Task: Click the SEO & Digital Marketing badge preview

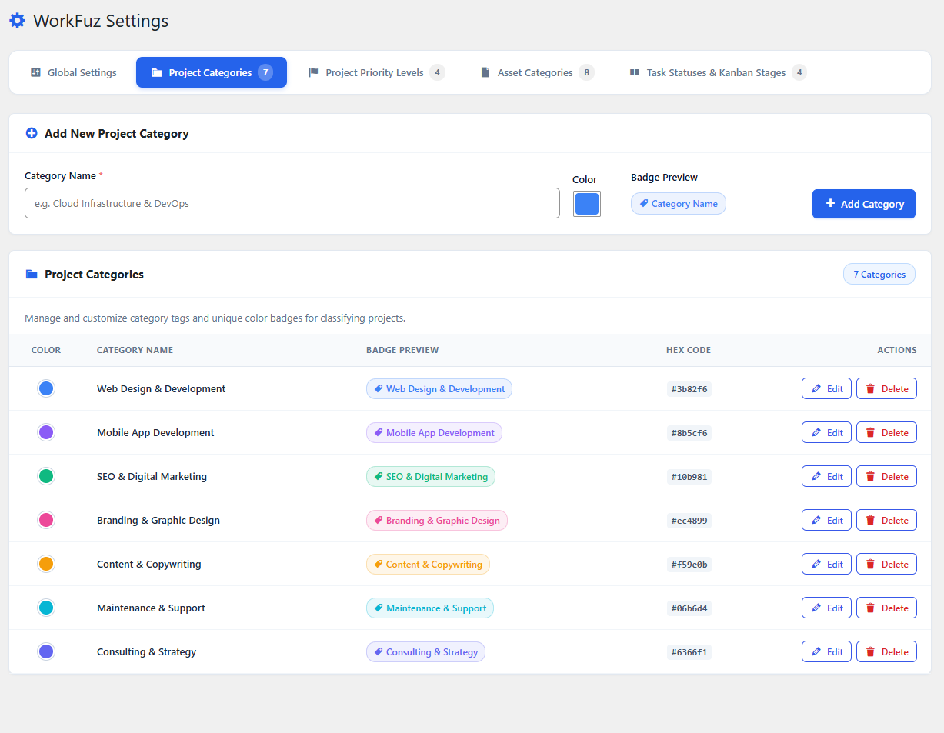Action: click(x=431, y=476)
